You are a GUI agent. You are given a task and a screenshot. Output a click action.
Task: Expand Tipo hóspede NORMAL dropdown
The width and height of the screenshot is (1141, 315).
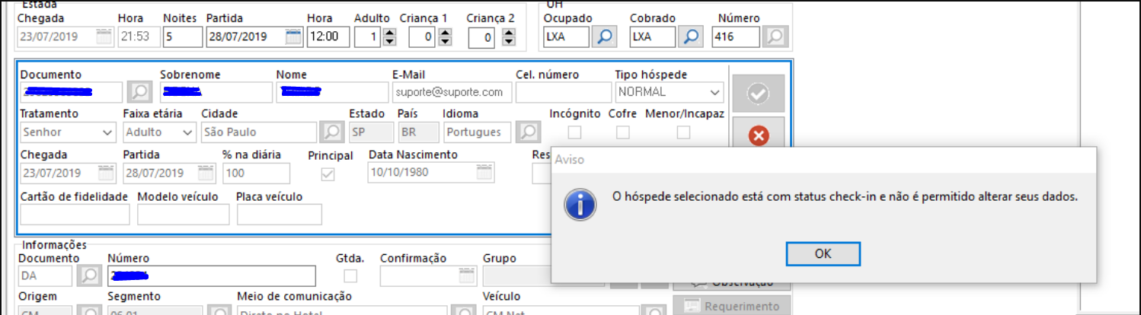(x=714, y=92)
